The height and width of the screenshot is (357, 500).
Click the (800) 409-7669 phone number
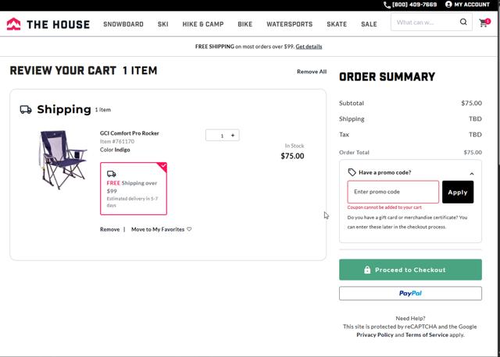(414, 5)
